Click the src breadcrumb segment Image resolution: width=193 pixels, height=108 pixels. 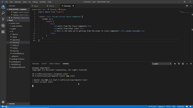(x=44, y=9)
